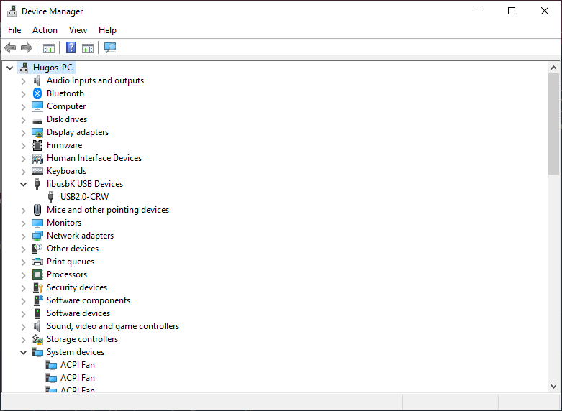
Task: Click the Mice and other pointing devices icon
Action: coord(37,210)
